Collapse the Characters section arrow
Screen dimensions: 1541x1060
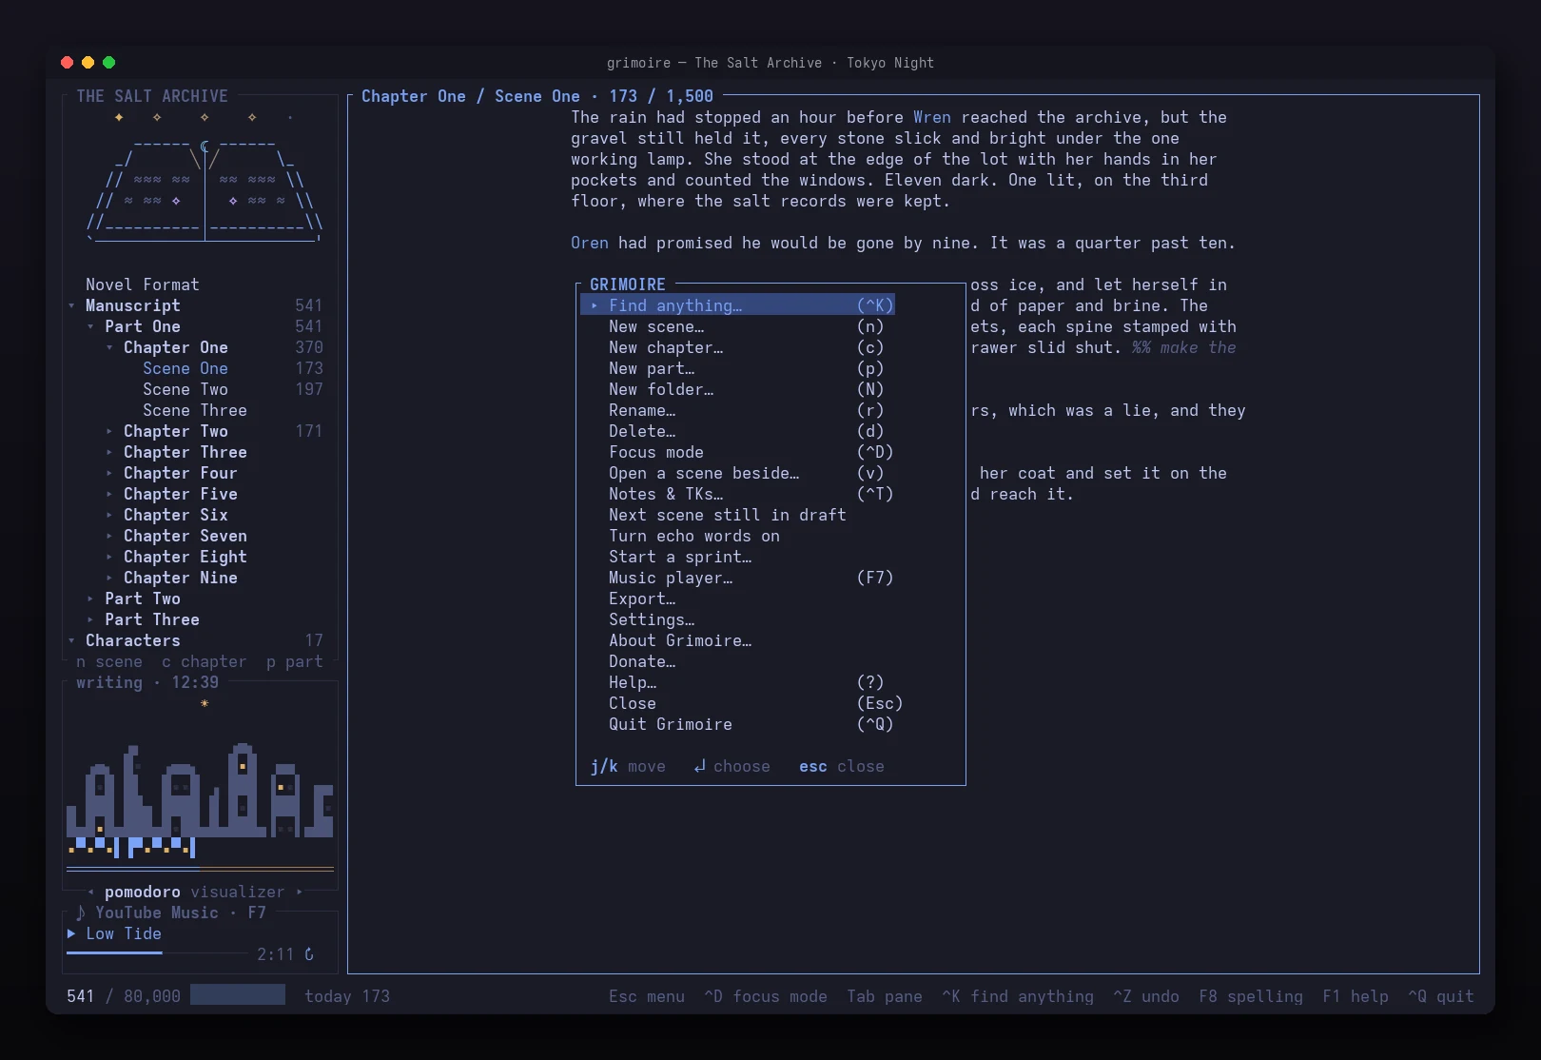(x=71, y=640)
